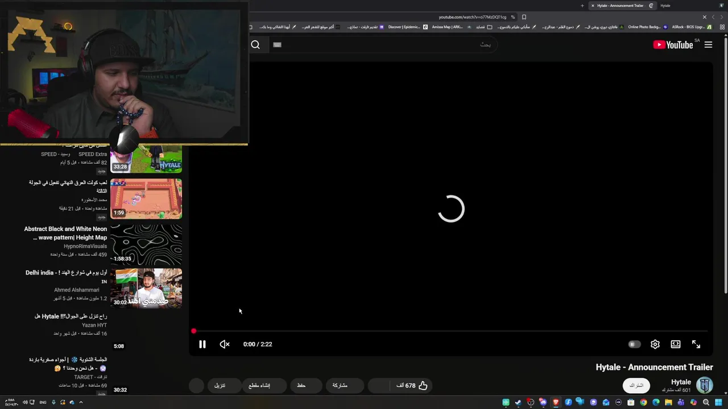Open the 1:58:35 wave pattern thumbnail
Screen dimensions: 728x409
click(x=146, y=244)
